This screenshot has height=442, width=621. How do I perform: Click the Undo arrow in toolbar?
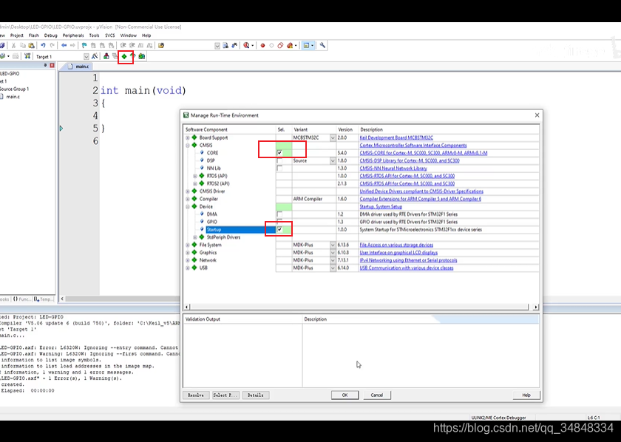pyautogui.click(x=43, y=46)
